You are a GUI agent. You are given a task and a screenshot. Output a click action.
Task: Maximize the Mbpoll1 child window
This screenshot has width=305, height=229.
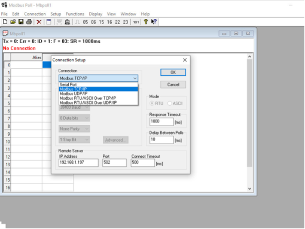coord(236,33)
